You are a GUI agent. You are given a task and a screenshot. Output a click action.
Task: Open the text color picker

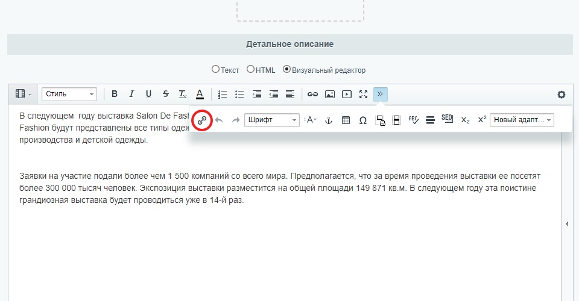200,95
